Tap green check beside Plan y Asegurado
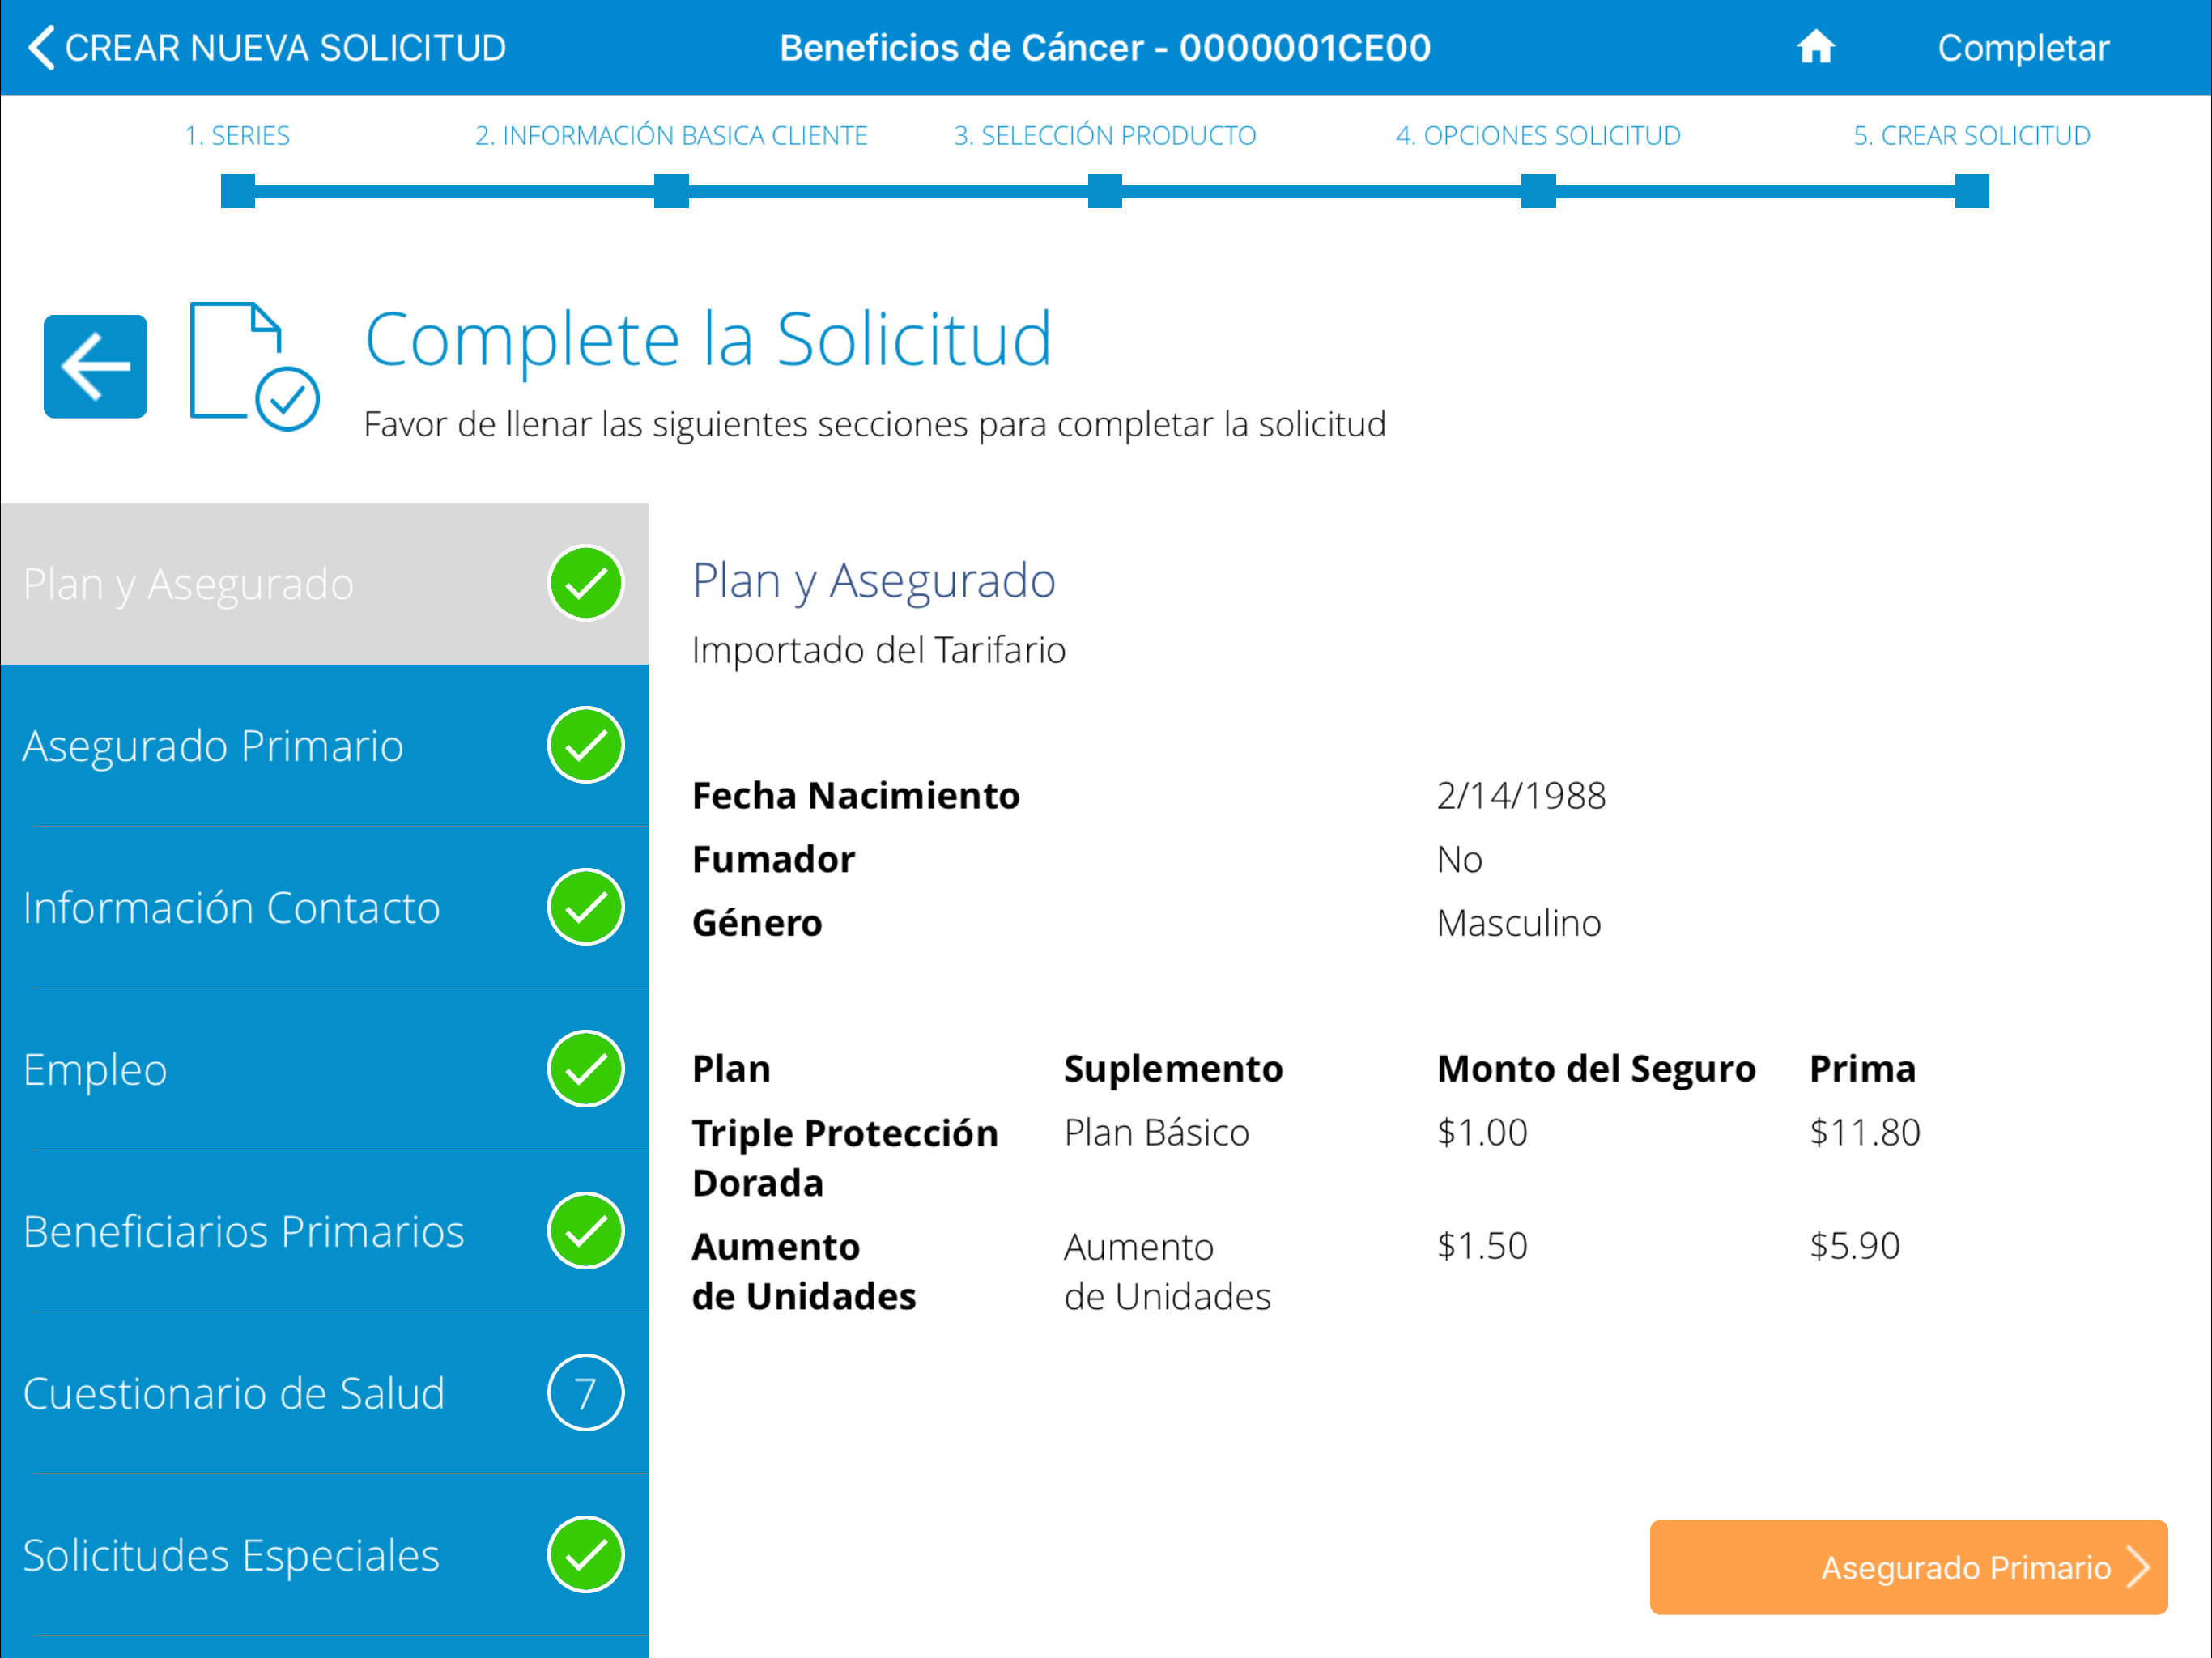Screen dimensions: 2212x1658 [x=586, y=583]
